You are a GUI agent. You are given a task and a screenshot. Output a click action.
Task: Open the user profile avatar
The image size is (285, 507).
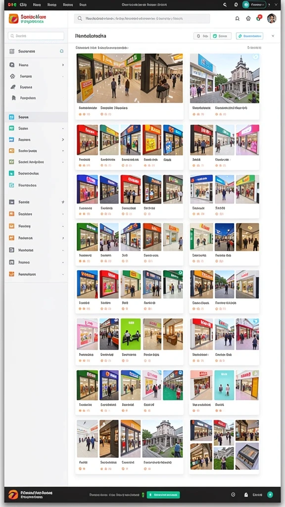tap(272, 18)
